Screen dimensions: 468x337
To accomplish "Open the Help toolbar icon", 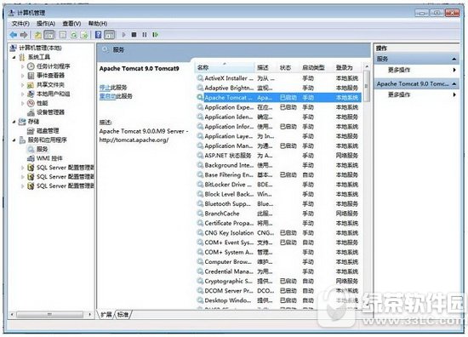I will (x=98, y=35).
